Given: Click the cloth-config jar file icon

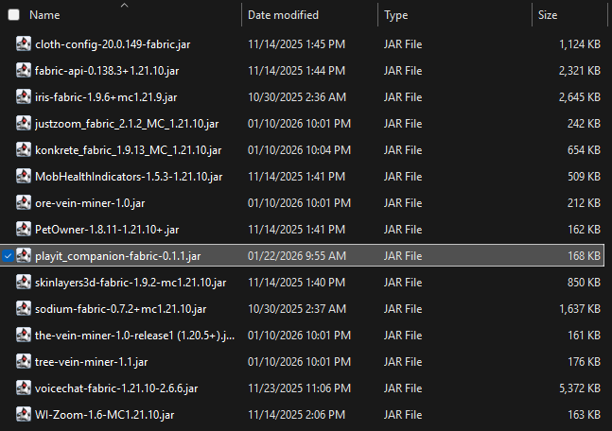Looking at the screenshot, I should click(24, 43).
